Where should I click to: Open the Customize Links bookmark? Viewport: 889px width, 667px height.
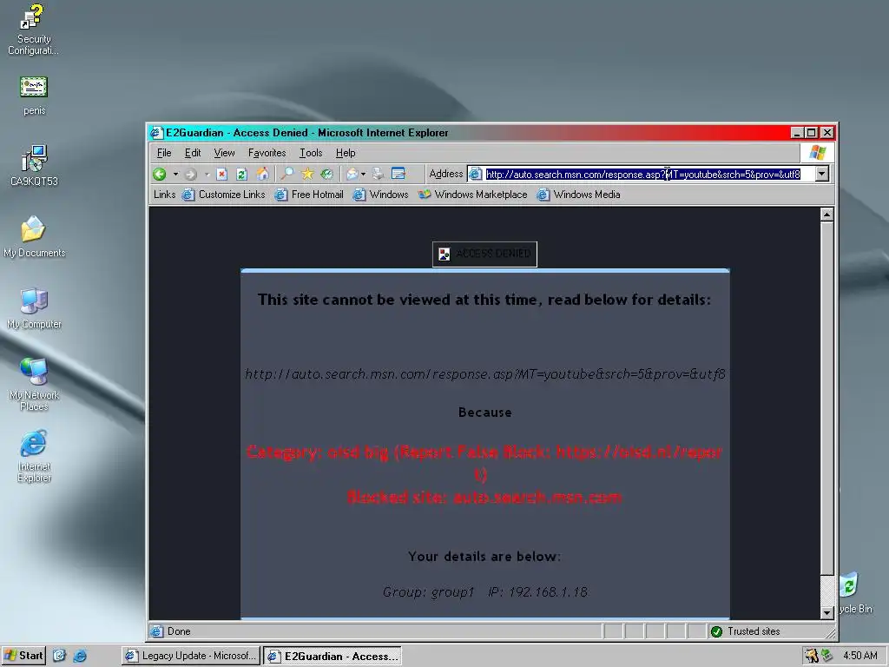click(224, 195)
